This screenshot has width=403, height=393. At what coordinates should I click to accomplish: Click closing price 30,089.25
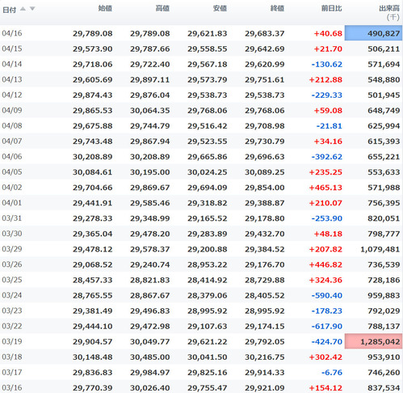pyautogui.click(x=265, y=172)
